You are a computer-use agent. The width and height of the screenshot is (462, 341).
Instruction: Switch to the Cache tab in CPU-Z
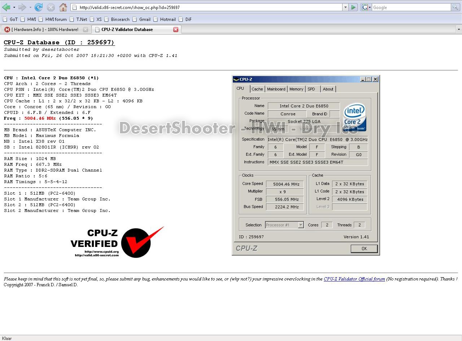point(257,89)
